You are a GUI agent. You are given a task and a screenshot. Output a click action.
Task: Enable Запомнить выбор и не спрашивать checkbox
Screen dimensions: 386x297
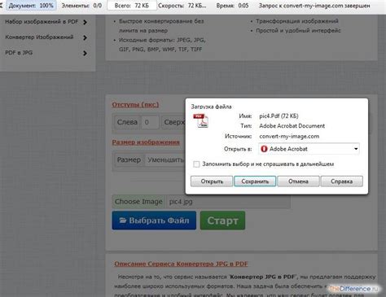196,164
